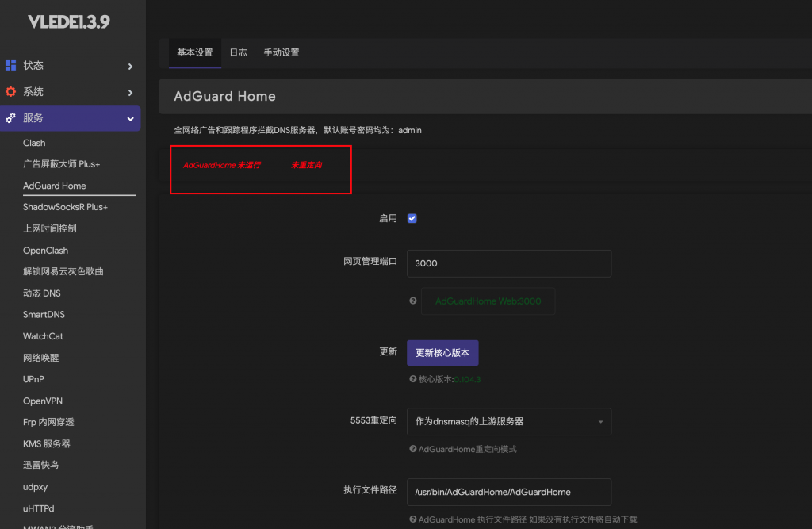
Task: Click the 服务 gears icon
Action: point(10,118)
